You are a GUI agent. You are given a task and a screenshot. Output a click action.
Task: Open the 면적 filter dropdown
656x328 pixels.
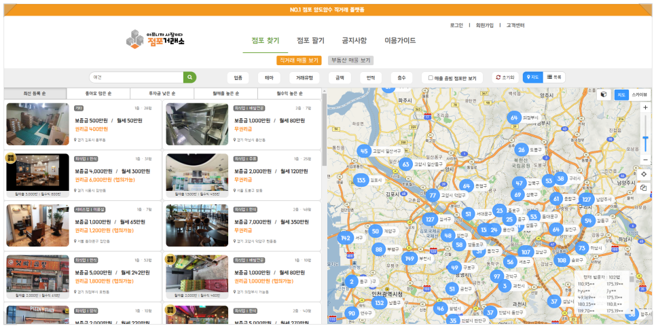pos(371,78)
